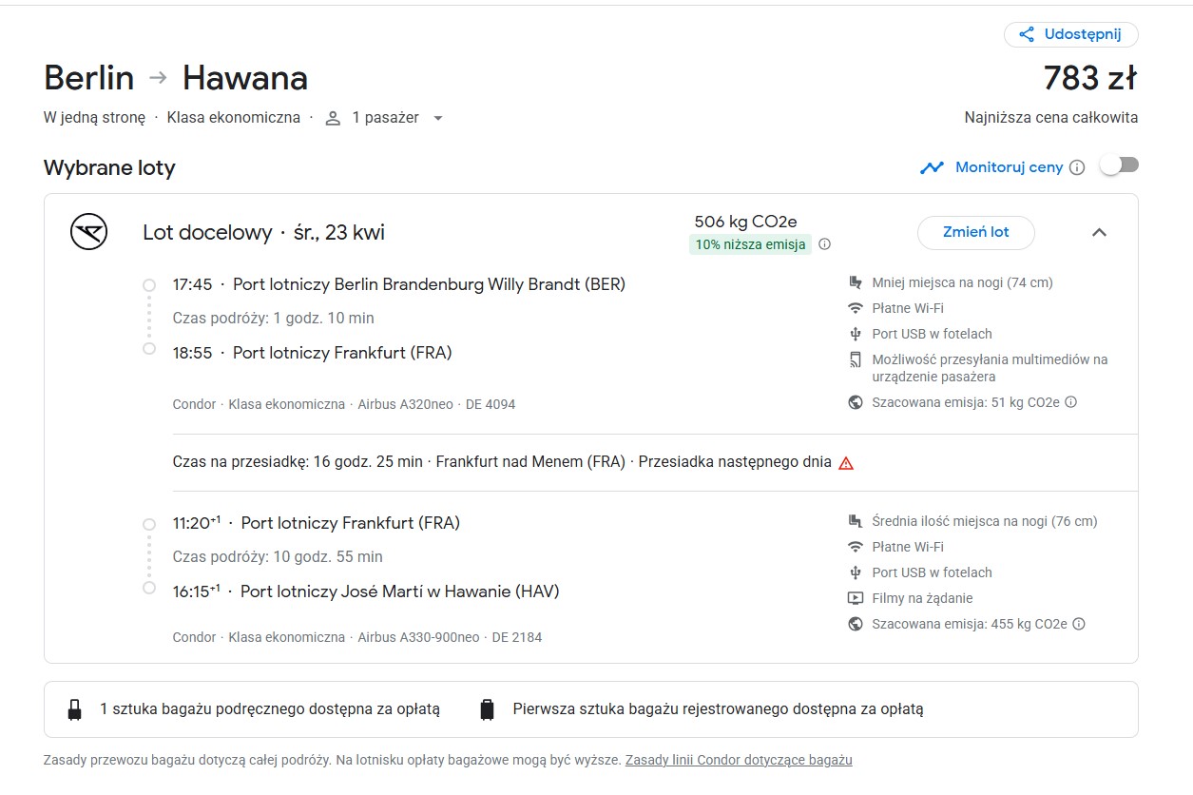The width and height of the screenshot is (1193, 795).
Task: Click the passenger person icon
Action: pyautogui.click(x=333, y=118)
